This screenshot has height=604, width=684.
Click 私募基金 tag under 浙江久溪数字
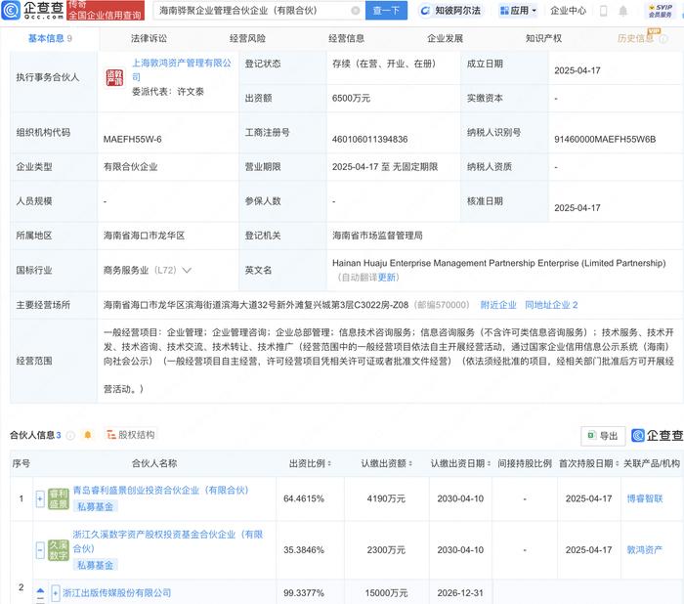[x=95, y=565]
